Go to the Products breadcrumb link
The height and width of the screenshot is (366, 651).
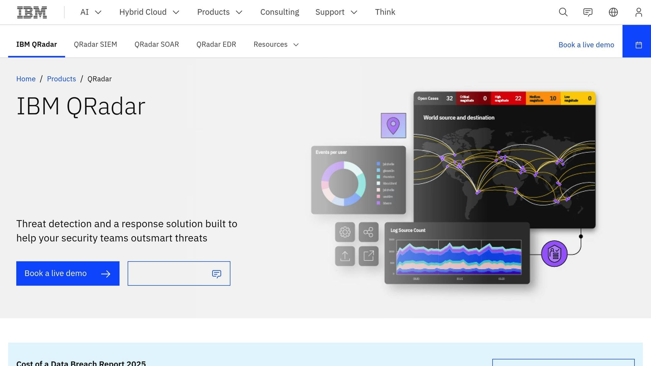61,79
